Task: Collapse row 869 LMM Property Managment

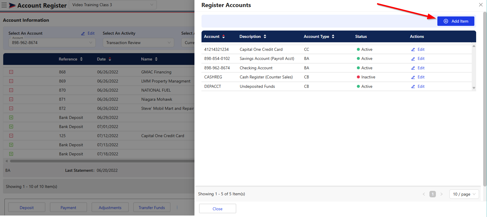Action: coord(11,81)
